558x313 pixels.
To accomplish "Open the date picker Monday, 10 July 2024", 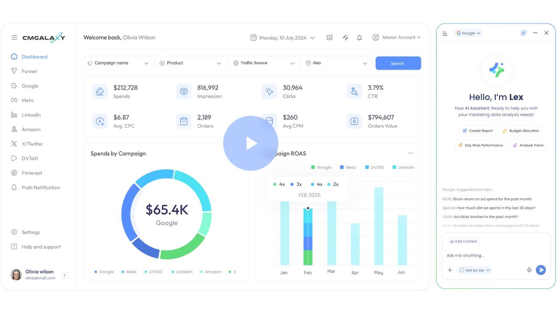I will (283, 38).
